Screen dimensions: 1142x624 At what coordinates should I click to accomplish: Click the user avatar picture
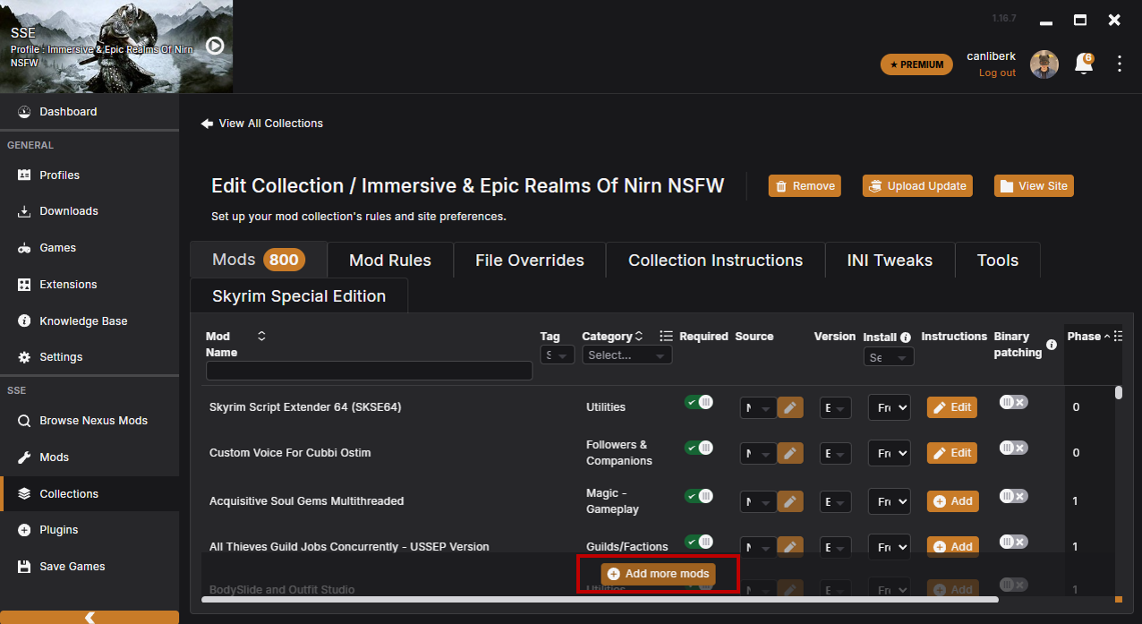(x=1044, y=64)
